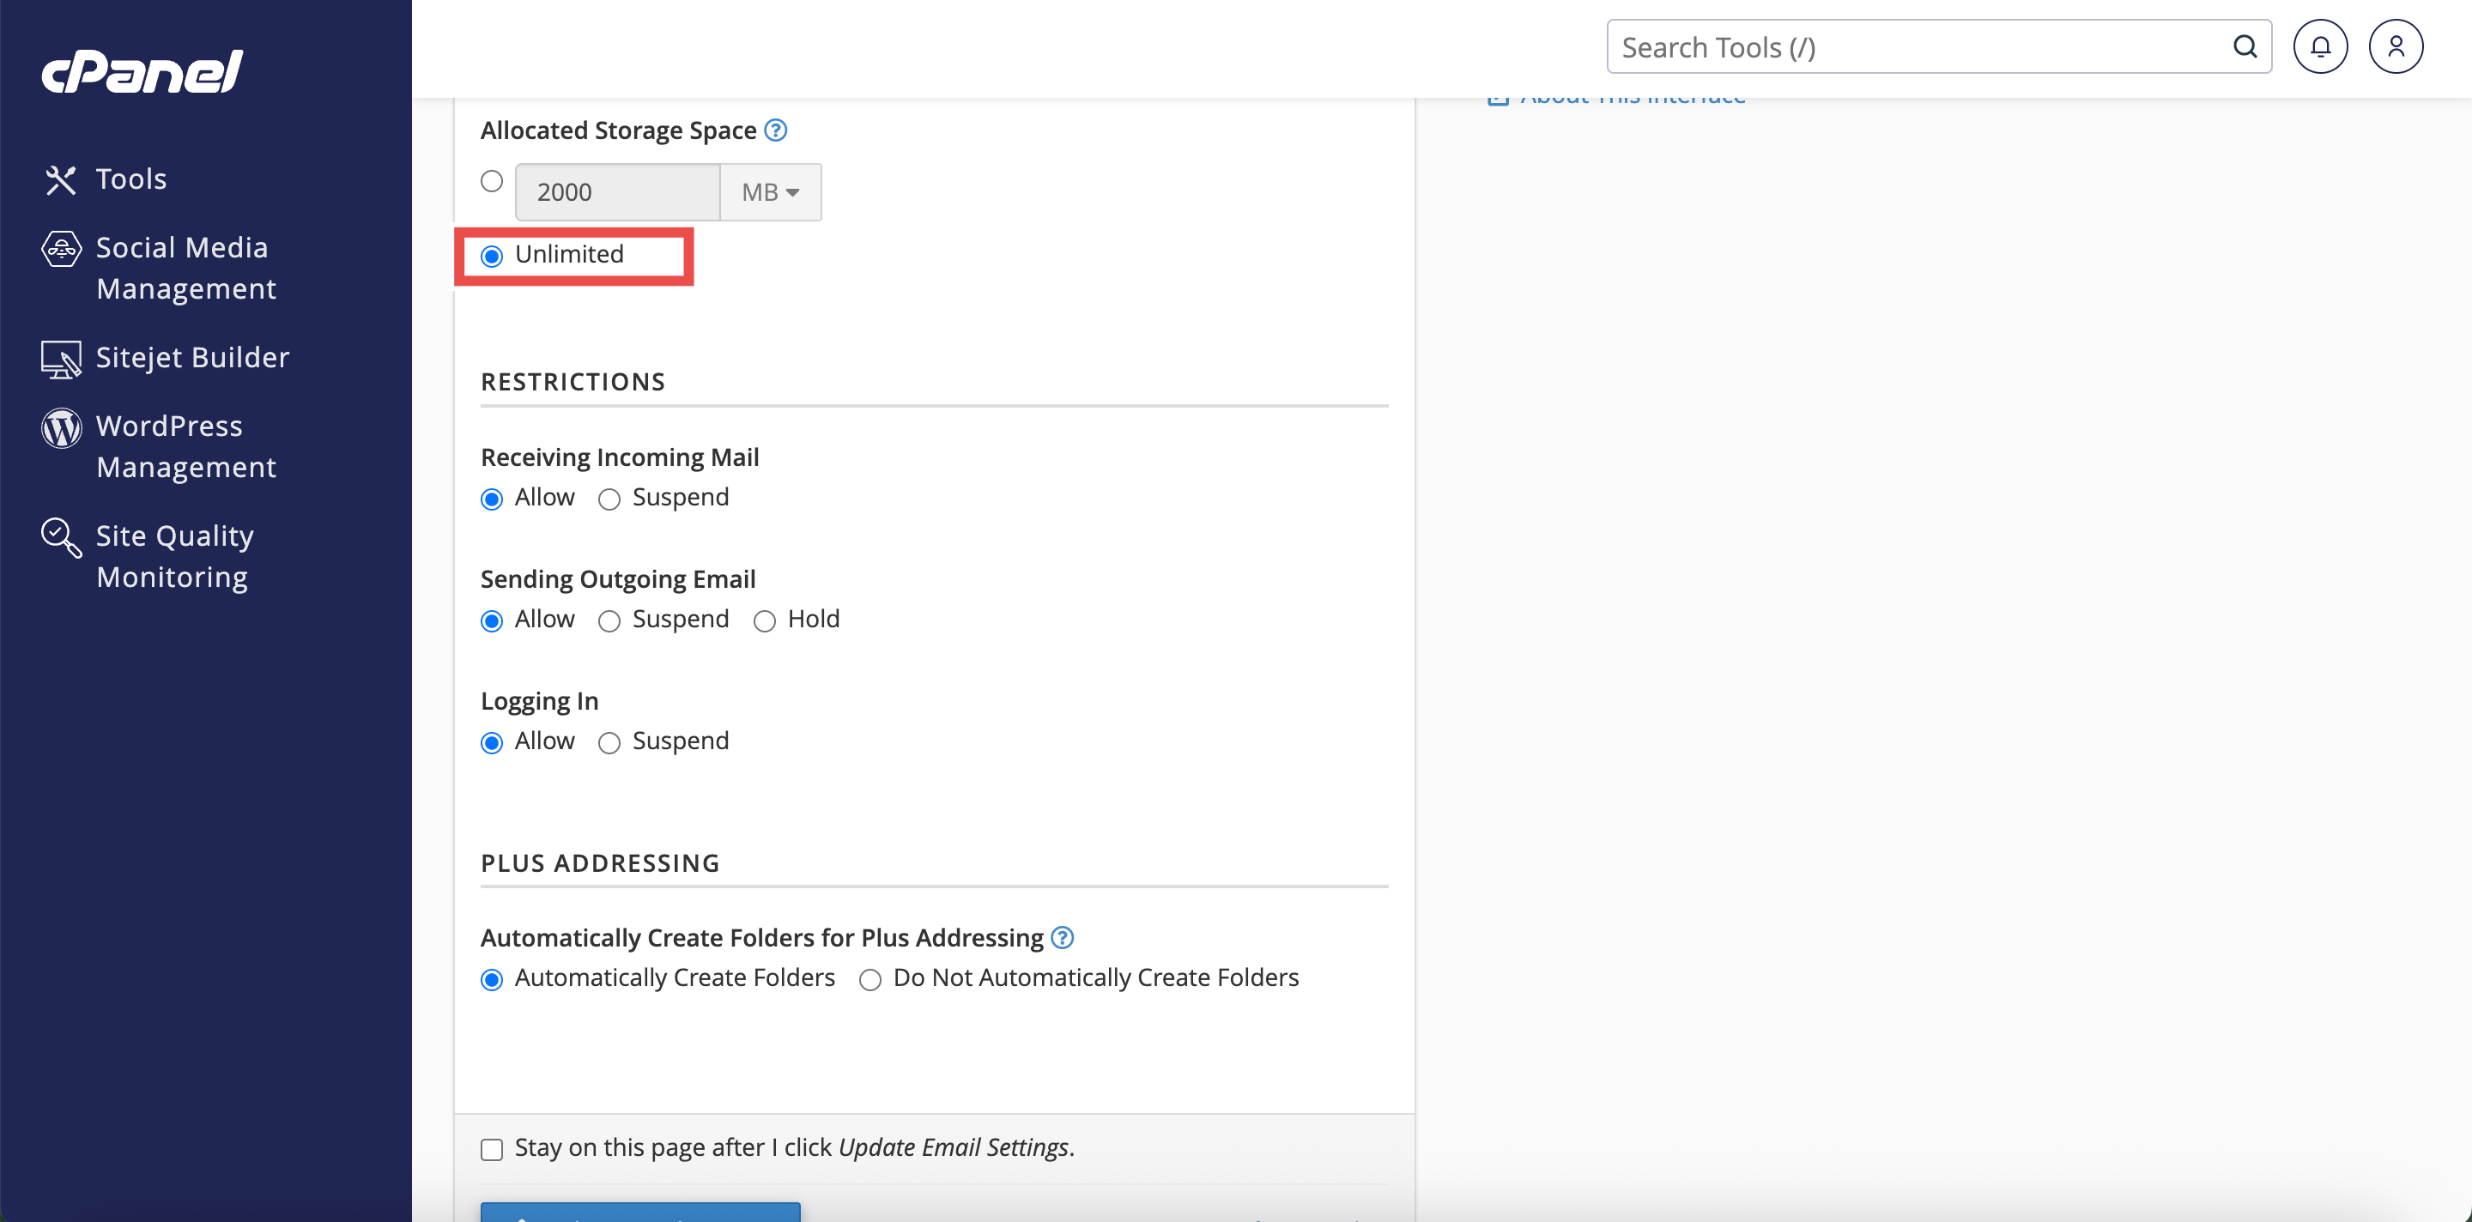
Task: Click the 2000 storage quota field
Action: point(617,192)
